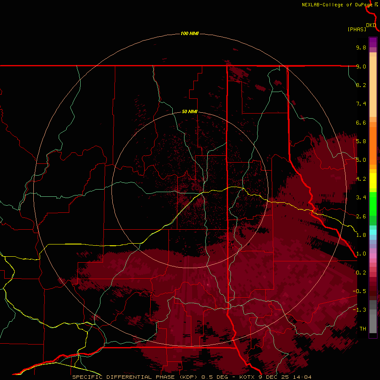Click the 9.0 legend value
This screenshot has height=380, width=380.
click(x=361, y=66)
